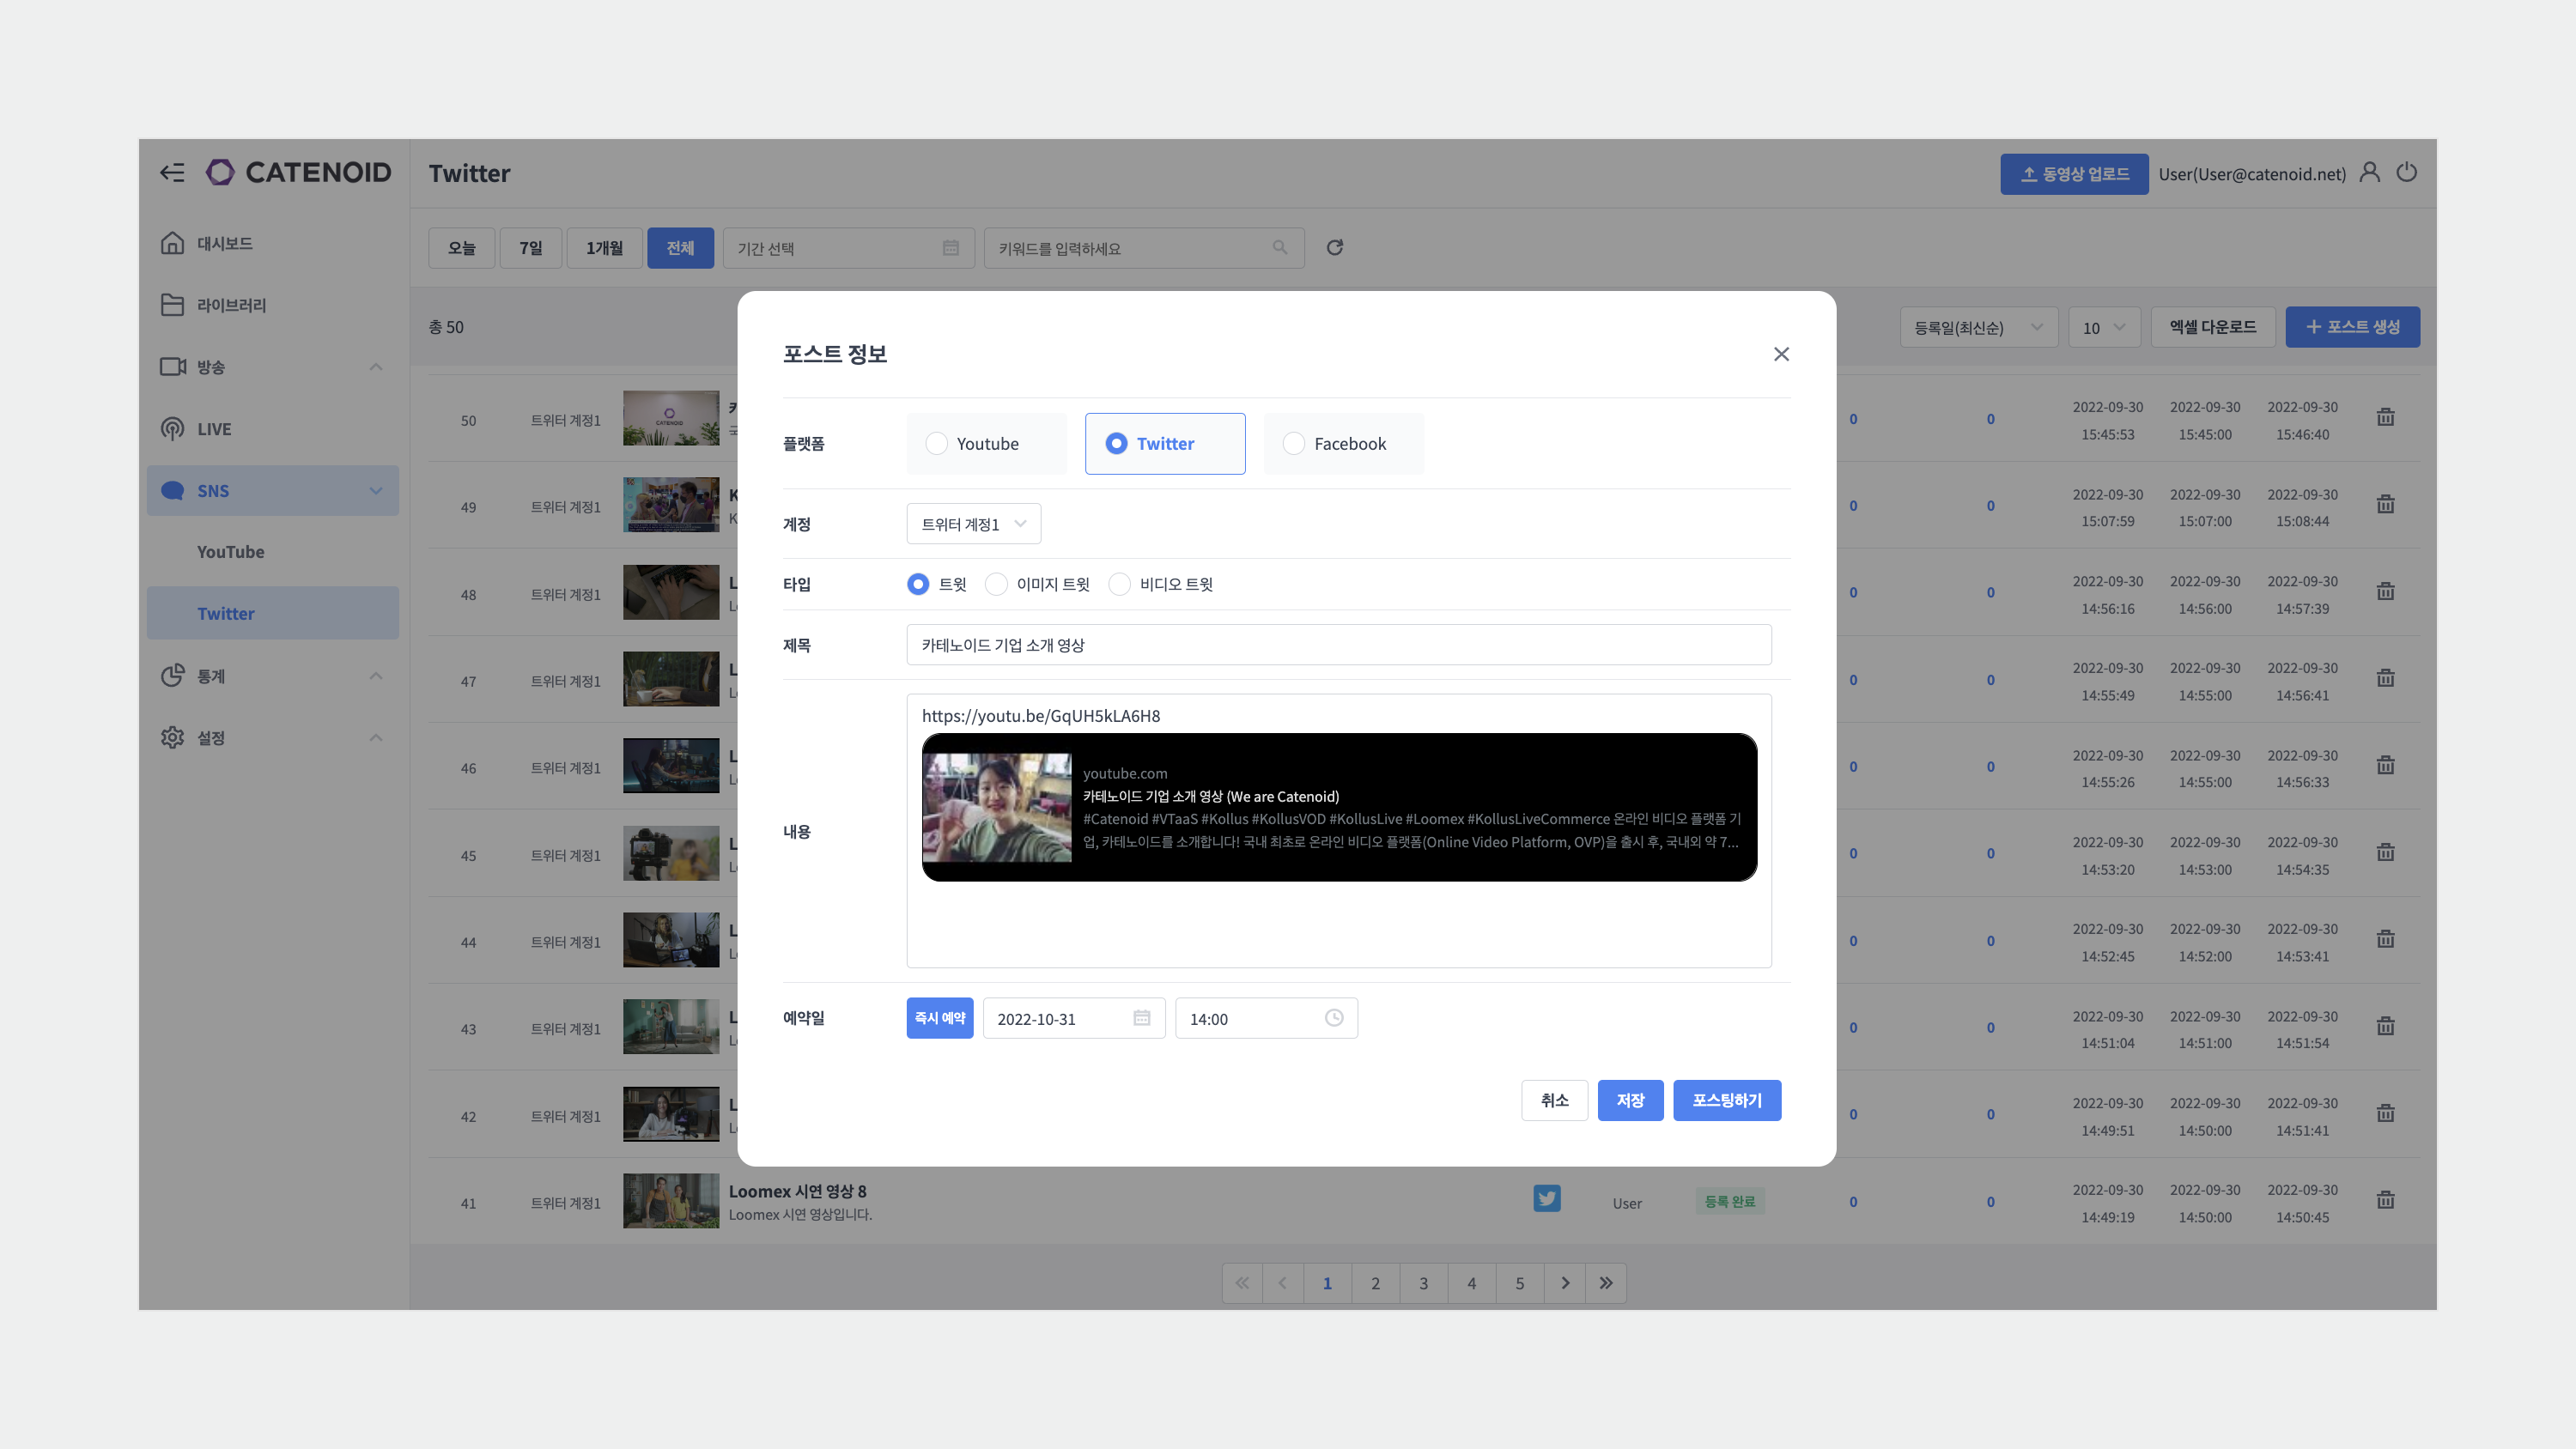This screenshot has height=1449, width=2576.
Task: Open calendar icon in reservation date field
Action: [1141, 1018]
